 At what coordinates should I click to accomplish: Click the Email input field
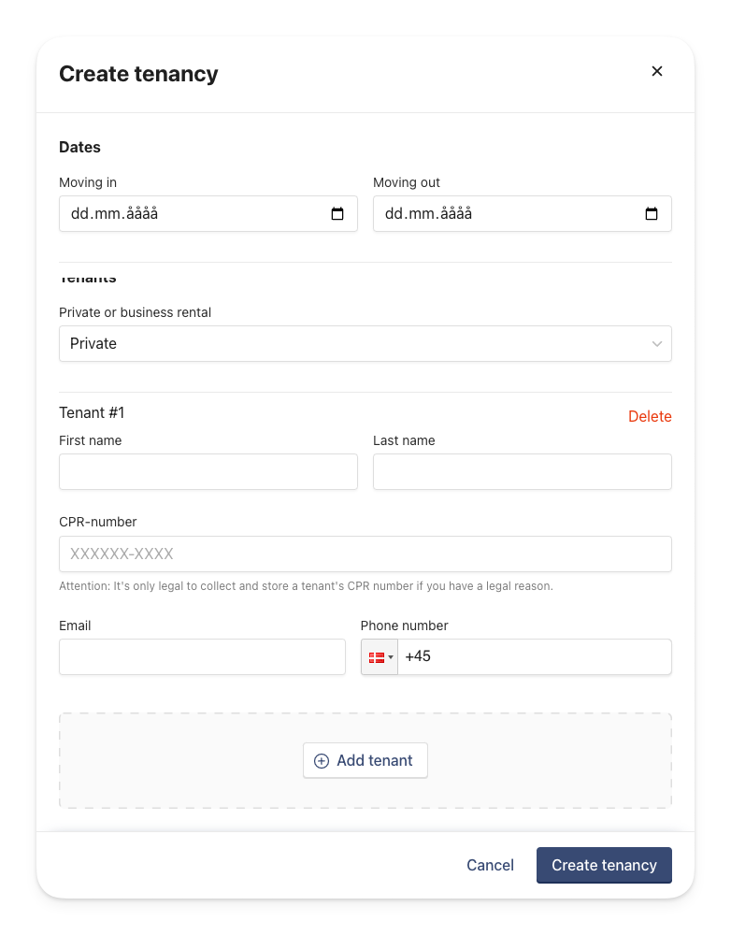pyautogui.click(x=202, y=657)
